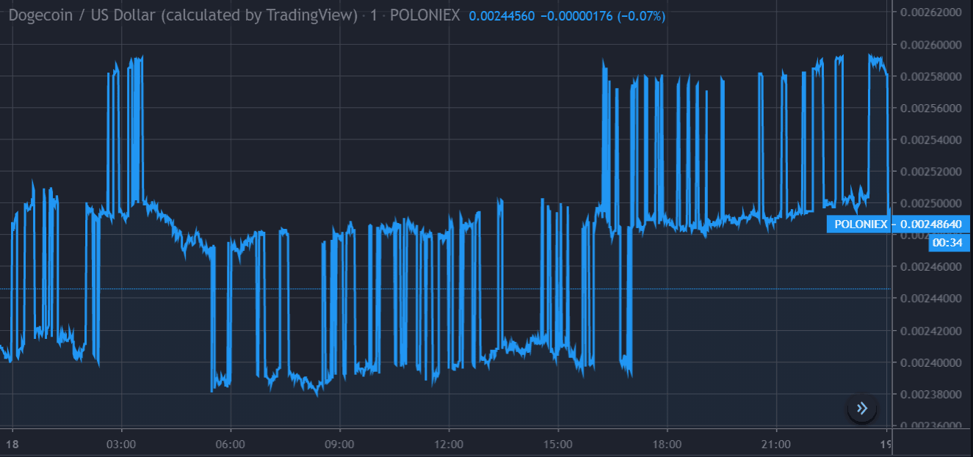Click the 0.00252000 price axis label
The width and height of the screenshot is (973, 457).
[x=930, y=172]
